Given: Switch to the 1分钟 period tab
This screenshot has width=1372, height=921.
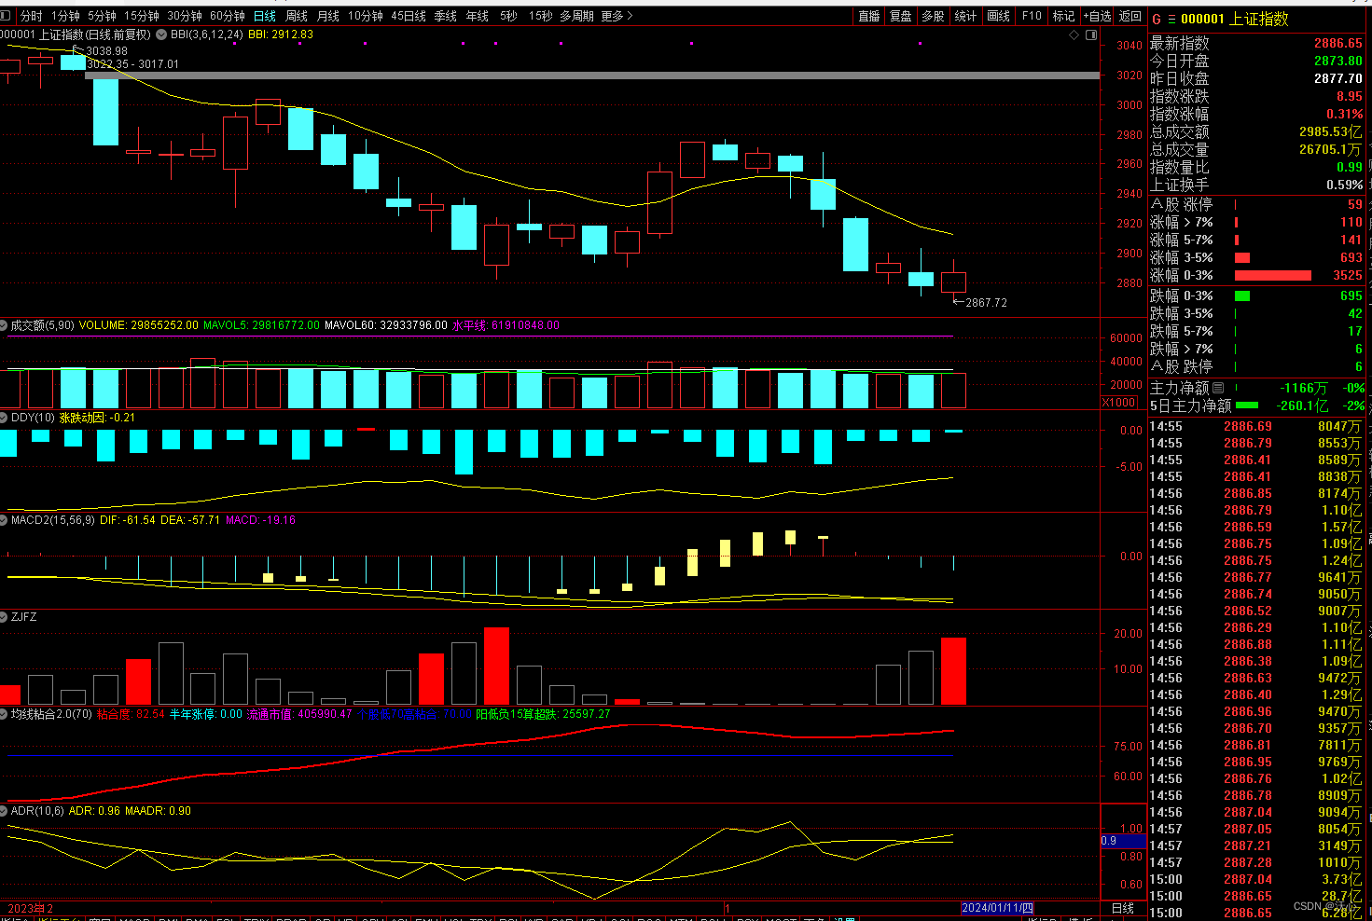Looking at the screenshot, I should click(65, 16).
